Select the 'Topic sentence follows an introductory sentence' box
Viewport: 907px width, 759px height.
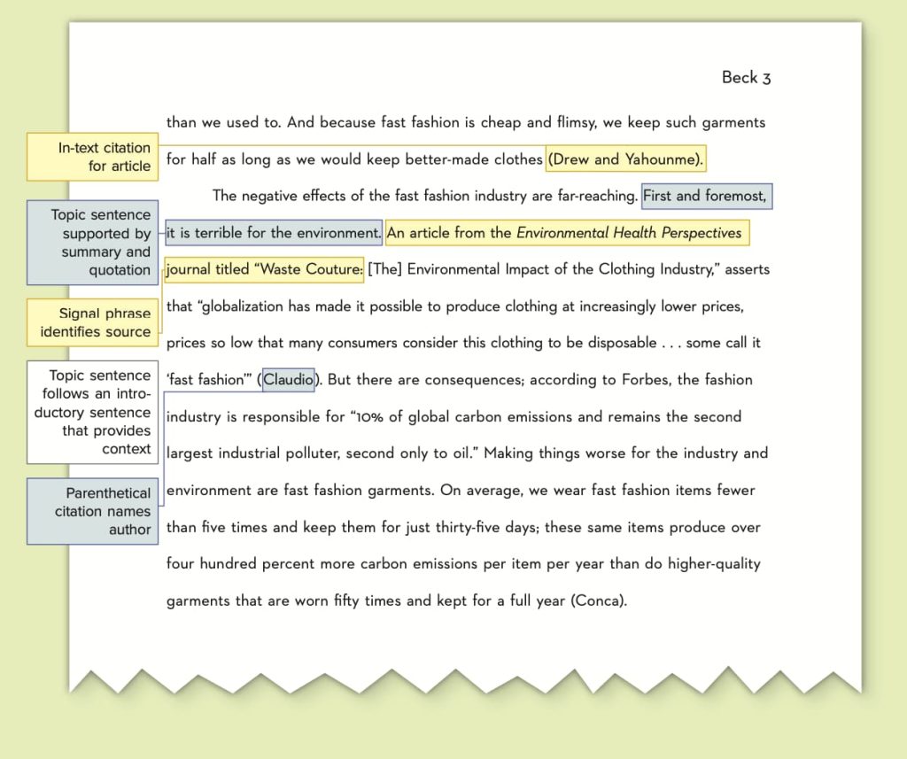92,412
